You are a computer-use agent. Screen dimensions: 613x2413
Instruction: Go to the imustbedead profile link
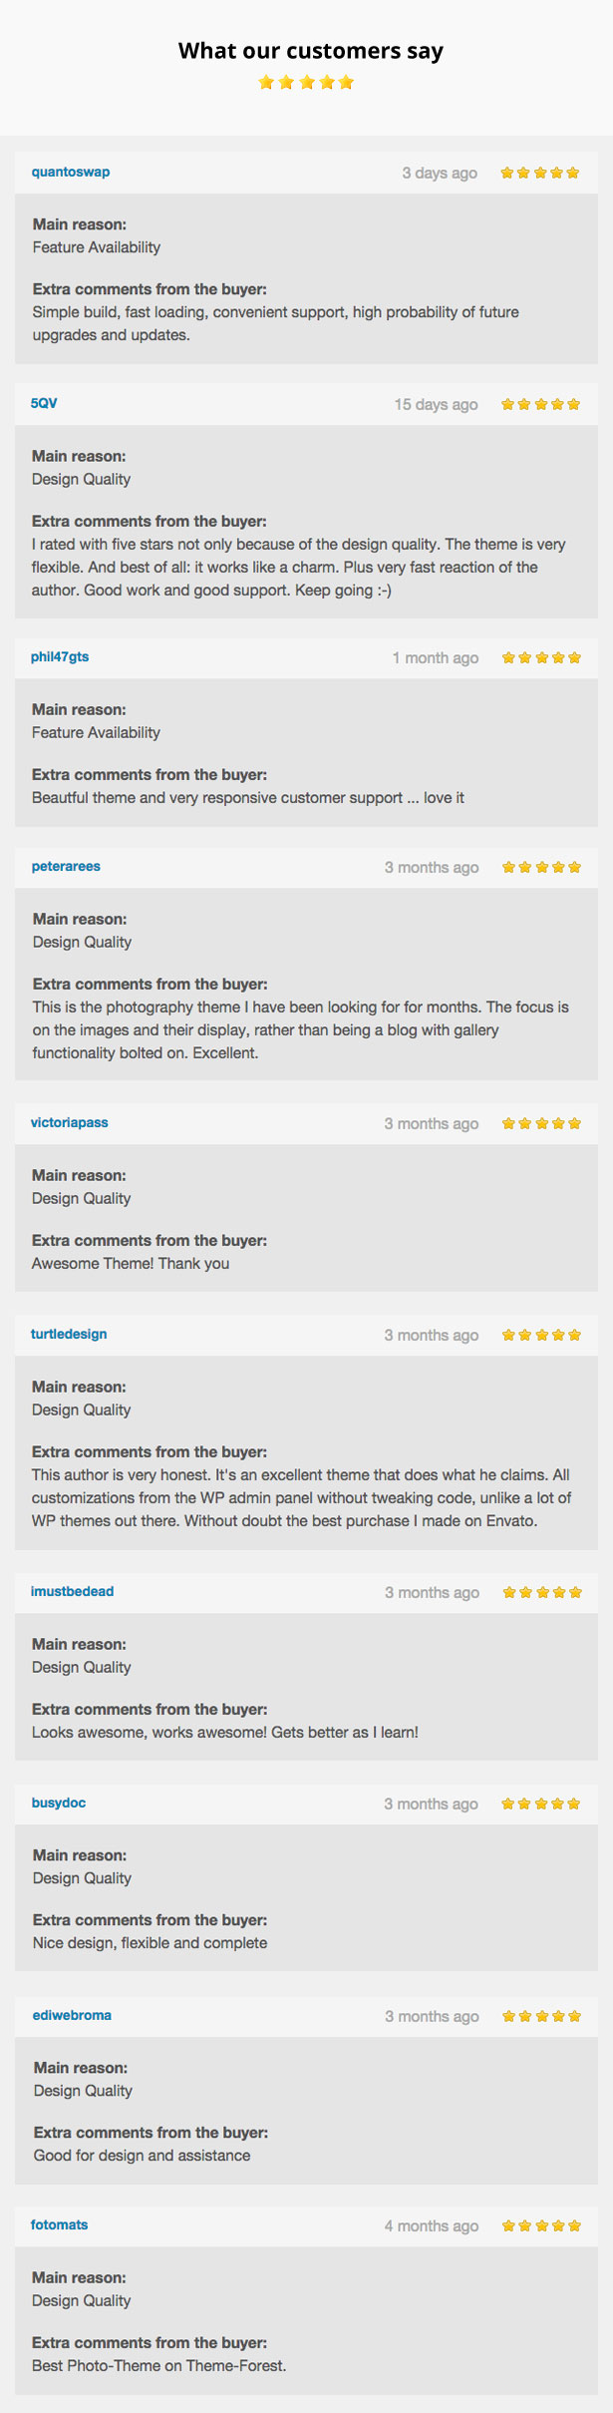point(72,1591)
